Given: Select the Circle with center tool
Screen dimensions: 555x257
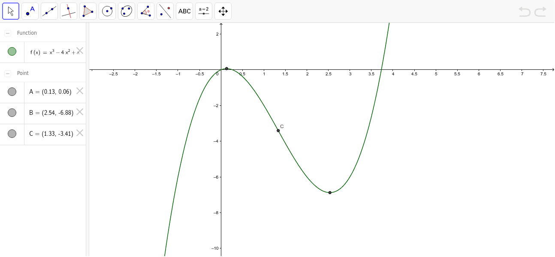Looking at the screenshot, I should pyautogui.click(x=107, y=11).
